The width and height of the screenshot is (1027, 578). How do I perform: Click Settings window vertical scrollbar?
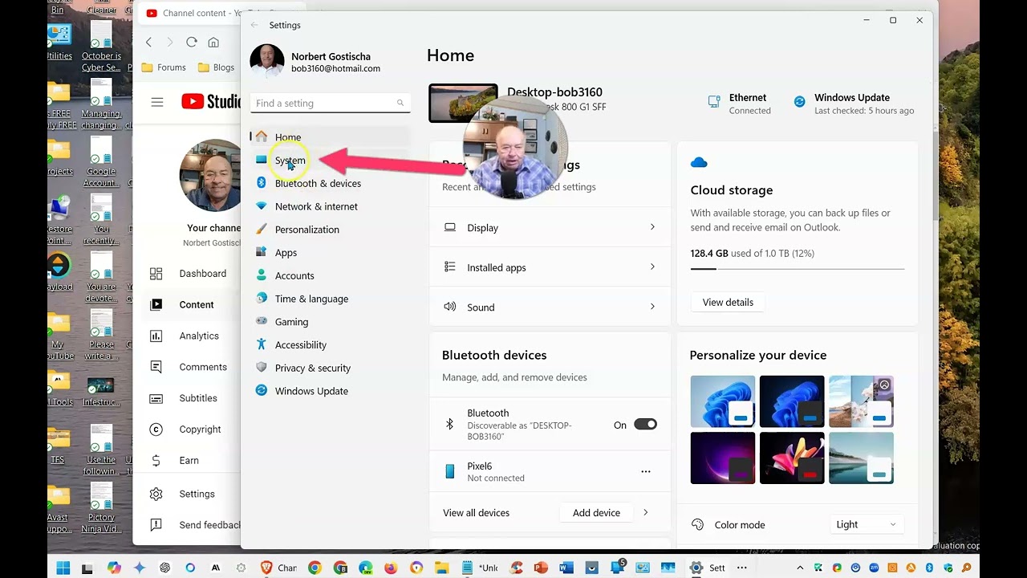936,177
